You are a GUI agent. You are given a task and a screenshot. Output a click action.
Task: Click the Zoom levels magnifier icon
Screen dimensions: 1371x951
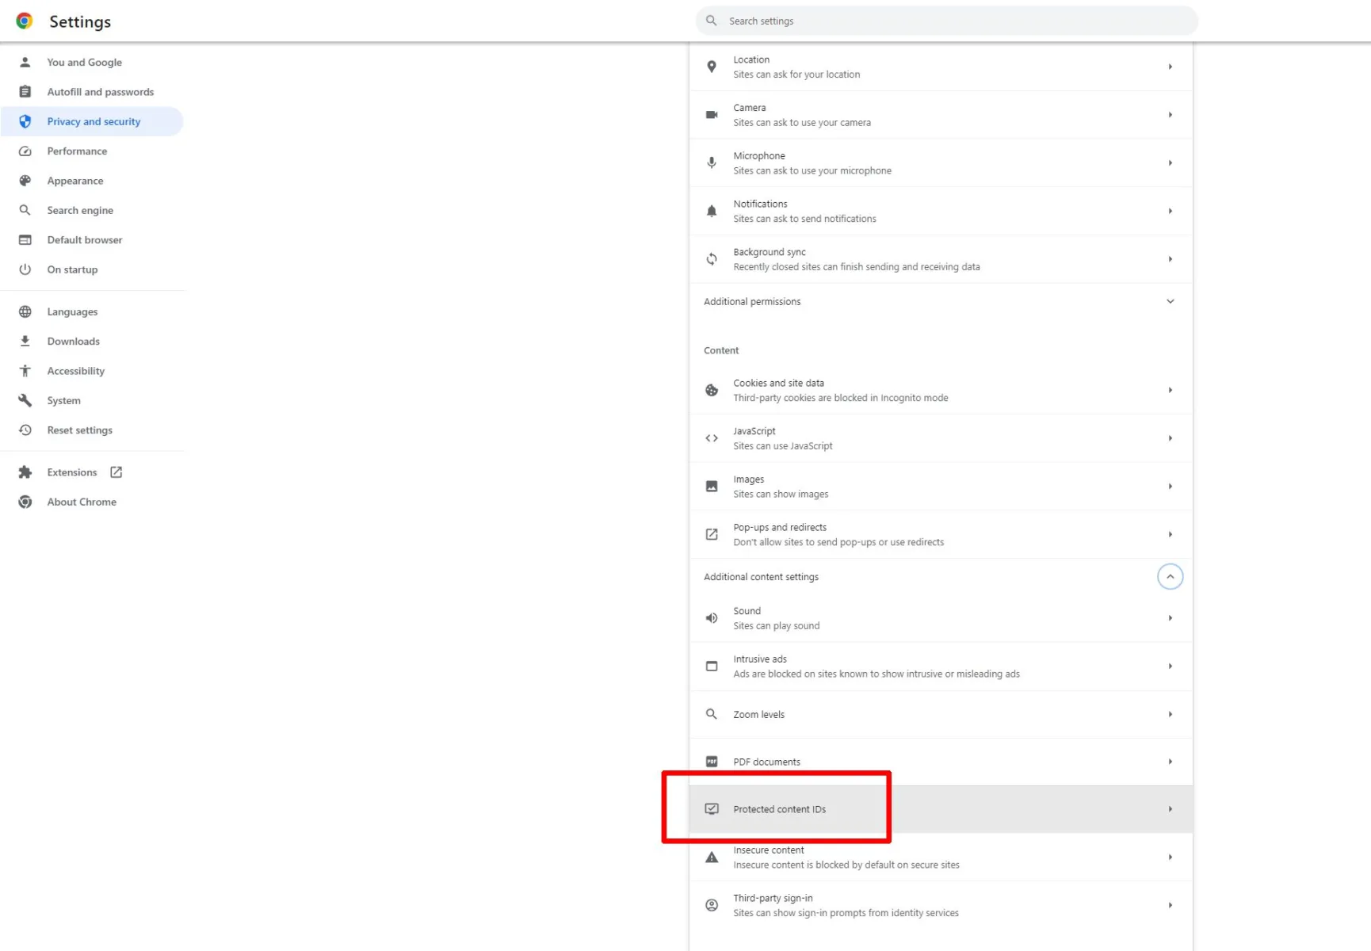pyautogui.click(x=712, y=714)
